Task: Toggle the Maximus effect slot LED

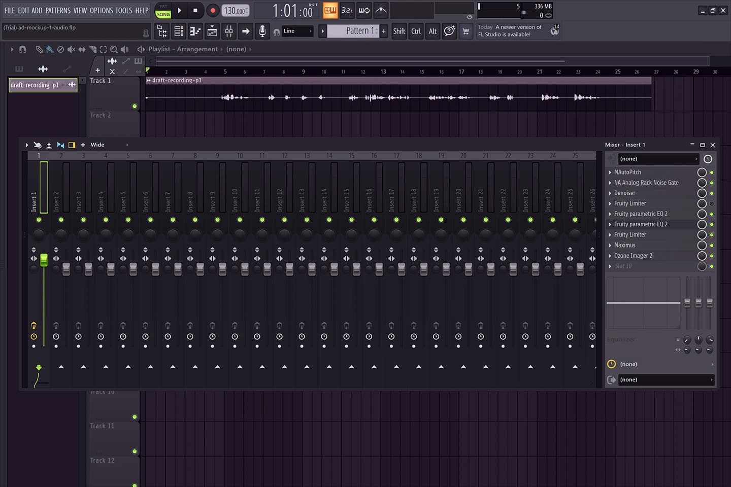Action: pyautogui.click(x=712, y=246)
